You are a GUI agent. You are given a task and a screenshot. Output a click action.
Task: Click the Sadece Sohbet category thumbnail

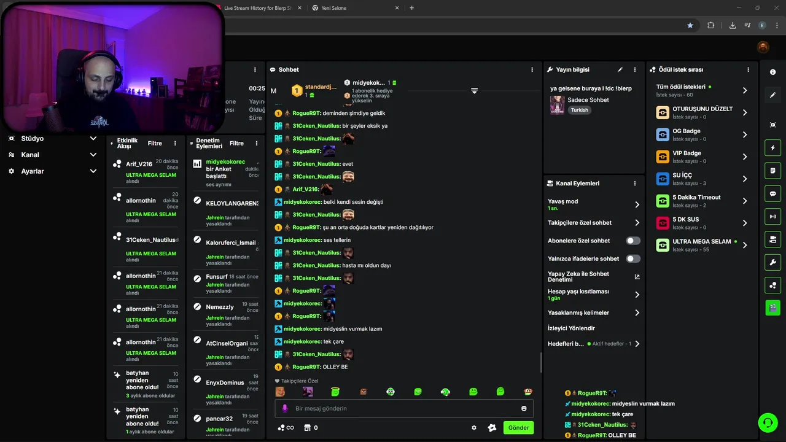point(557,104)
